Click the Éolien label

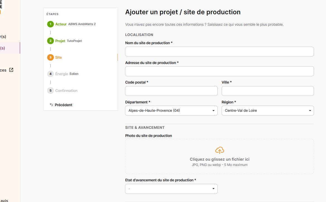(74, 74)
